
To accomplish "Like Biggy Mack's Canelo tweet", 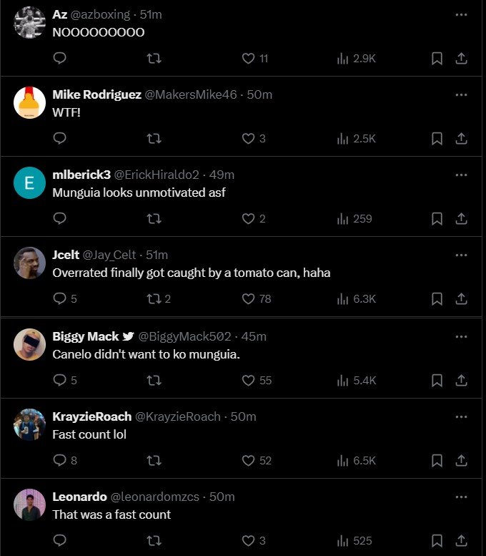I will (249, 380).
